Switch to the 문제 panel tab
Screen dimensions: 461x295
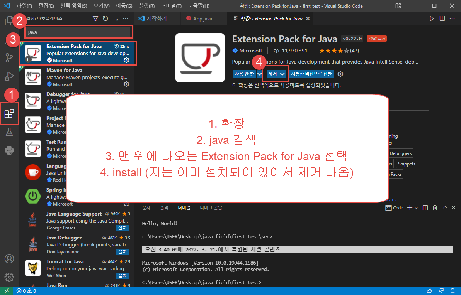[x=146, y=208]
